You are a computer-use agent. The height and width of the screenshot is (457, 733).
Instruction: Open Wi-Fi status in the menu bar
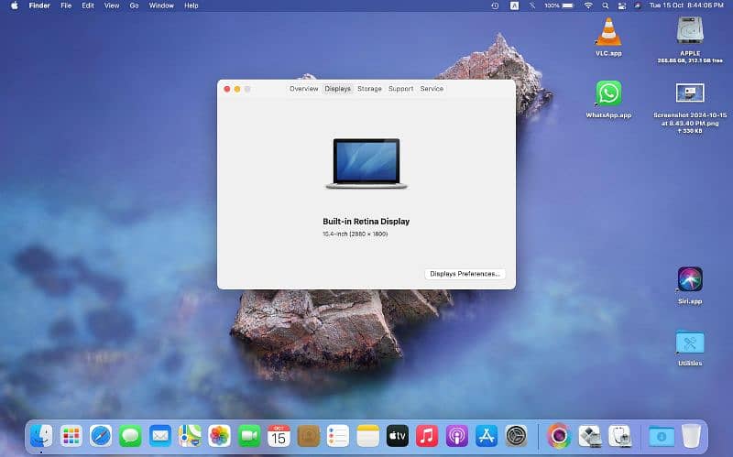pyautogui.click(x=588, y=5)
